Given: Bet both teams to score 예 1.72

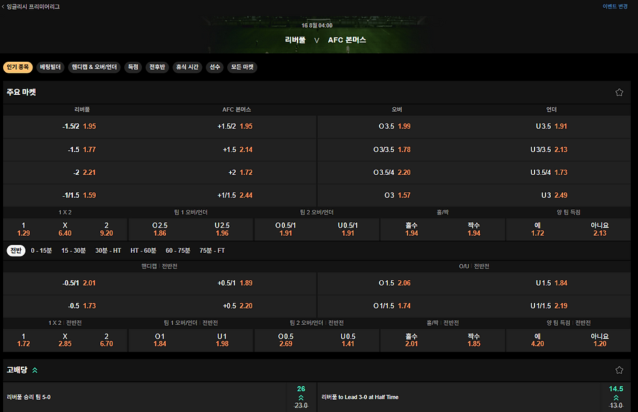Looking at the screenshot, I should pyautogui.click(x=538, y=229).
